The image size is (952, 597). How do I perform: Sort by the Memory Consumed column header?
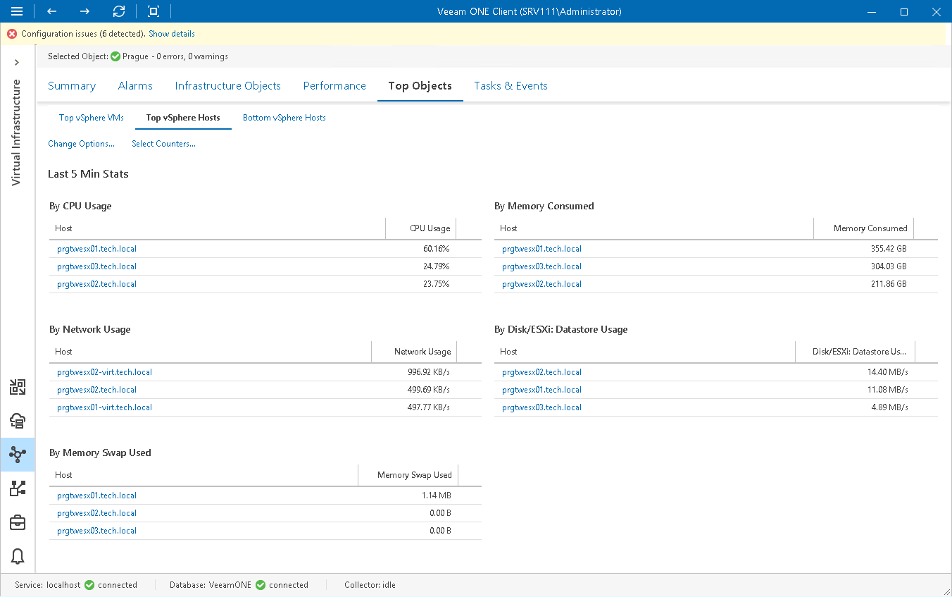point(863,228)
